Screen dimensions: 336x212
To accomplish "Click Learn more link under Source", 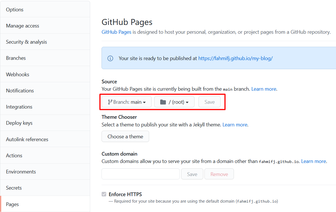I will point(264,89).
